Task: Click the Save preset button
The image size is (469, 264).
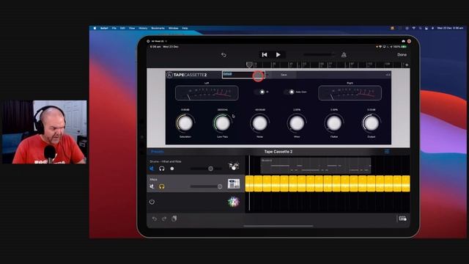Action: (x=284, y=75)
